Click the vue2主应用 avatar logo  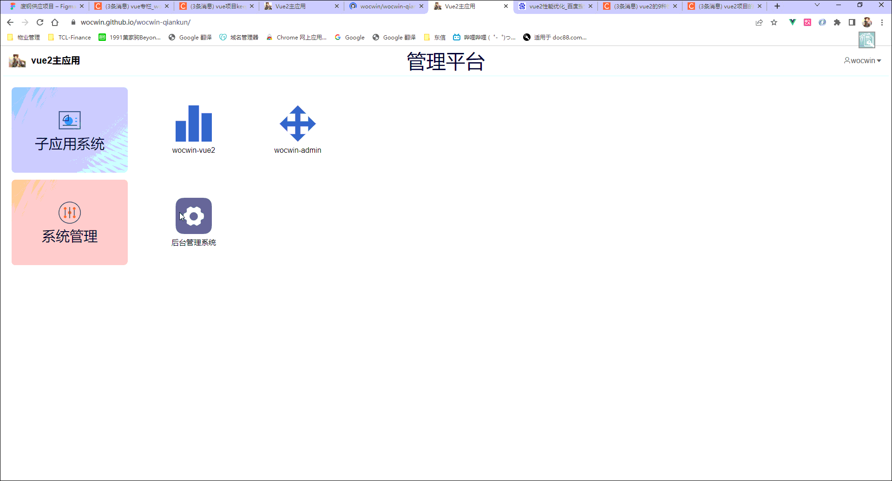[x=17, y=60]
